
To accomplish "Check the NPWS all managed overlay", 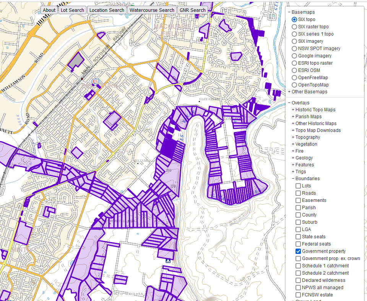I will (x=298, y=287).
